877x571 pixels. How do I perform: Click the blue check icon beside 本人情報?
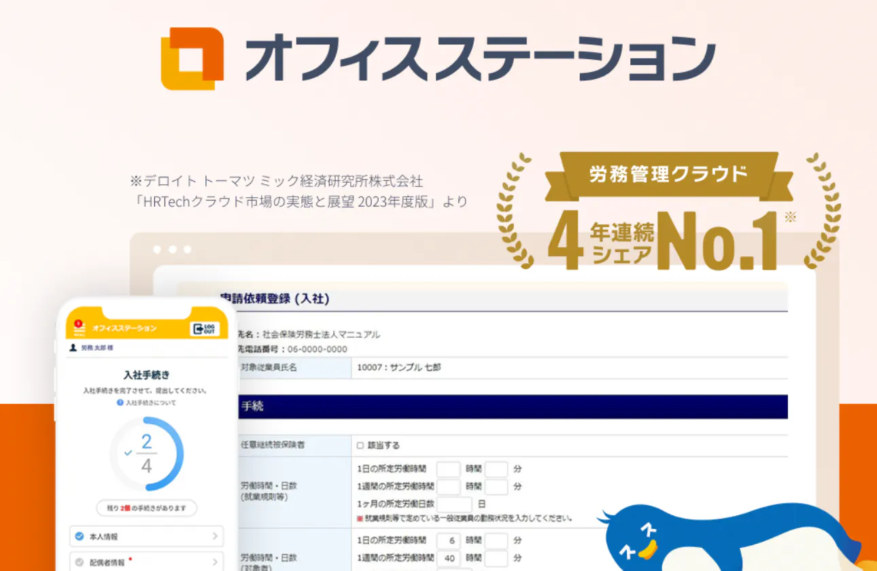[80, 536]
